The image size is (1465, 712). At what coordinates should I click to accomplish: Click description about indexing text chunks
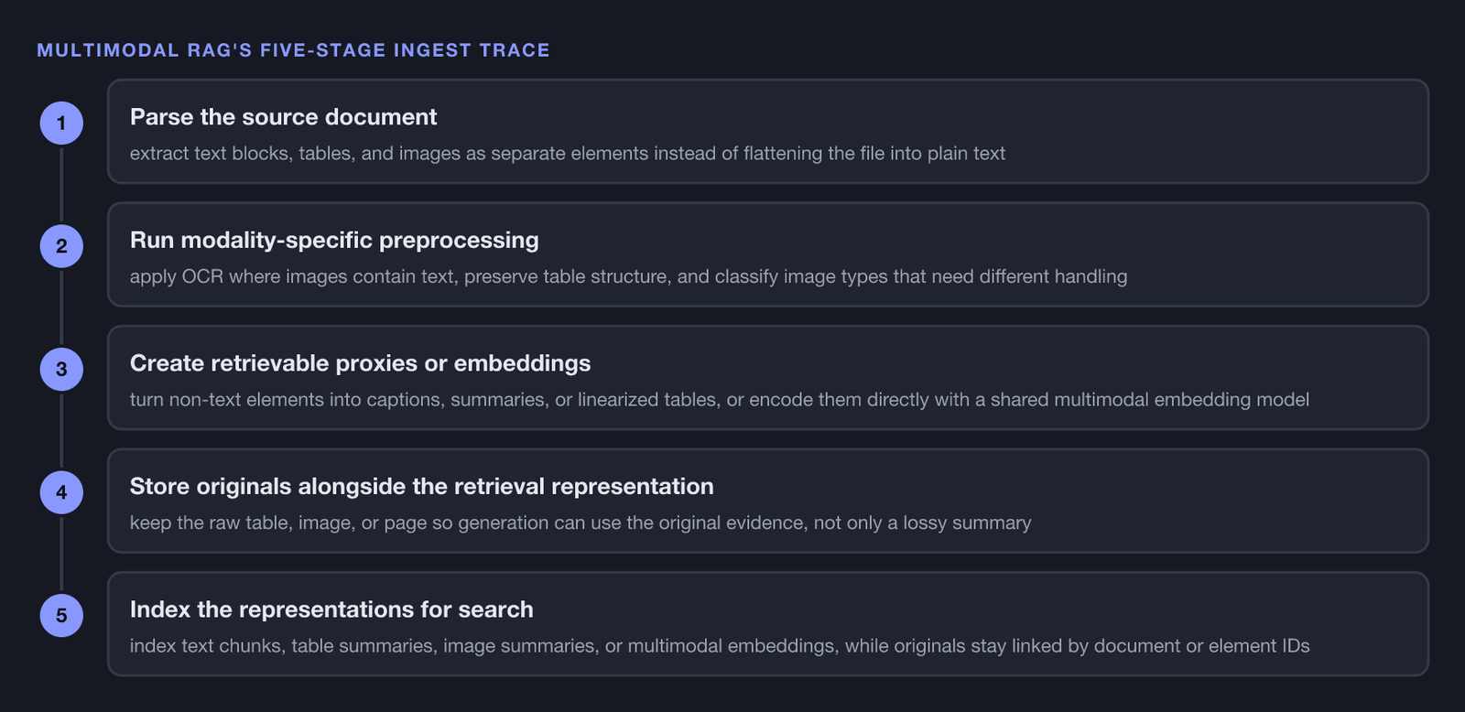click(720, 646)
